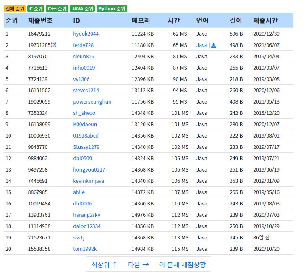
Task: Select submission number 16479212
Action: tap(39, 34)
